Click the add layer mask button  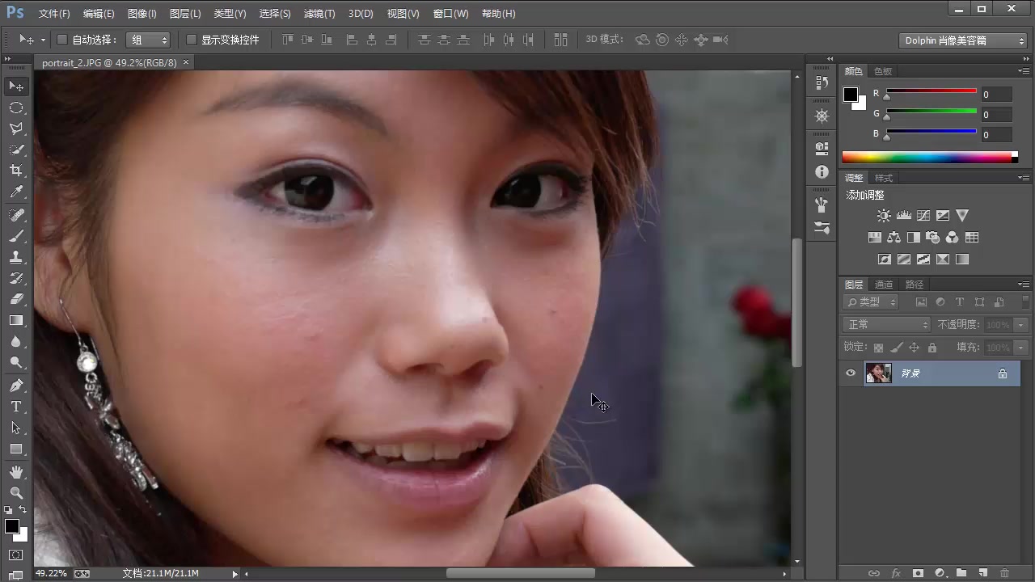[918, 573]
